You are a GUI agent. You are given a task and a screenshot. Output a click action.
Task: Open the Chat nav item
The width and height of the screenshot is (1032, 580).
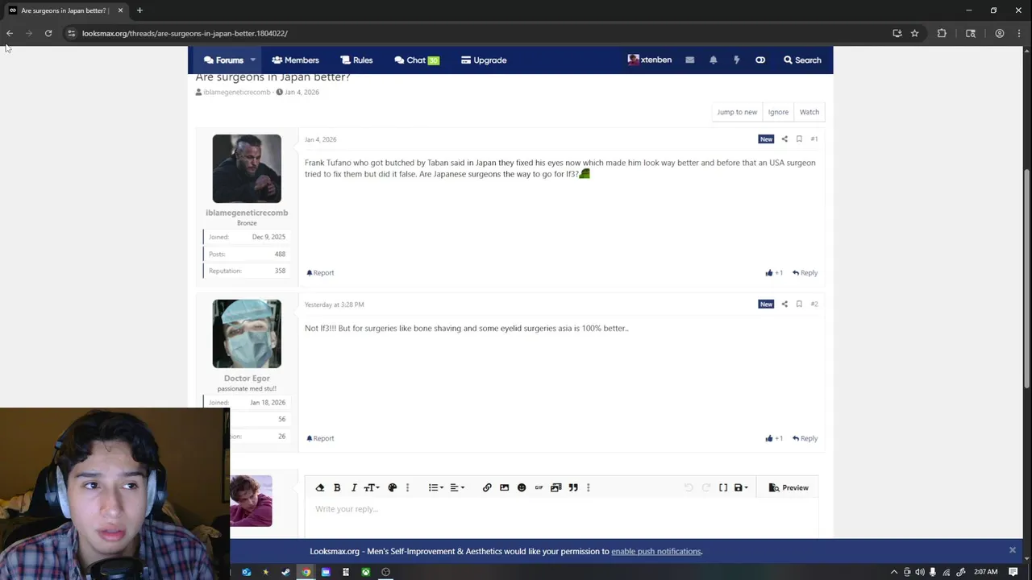[416, 60]
